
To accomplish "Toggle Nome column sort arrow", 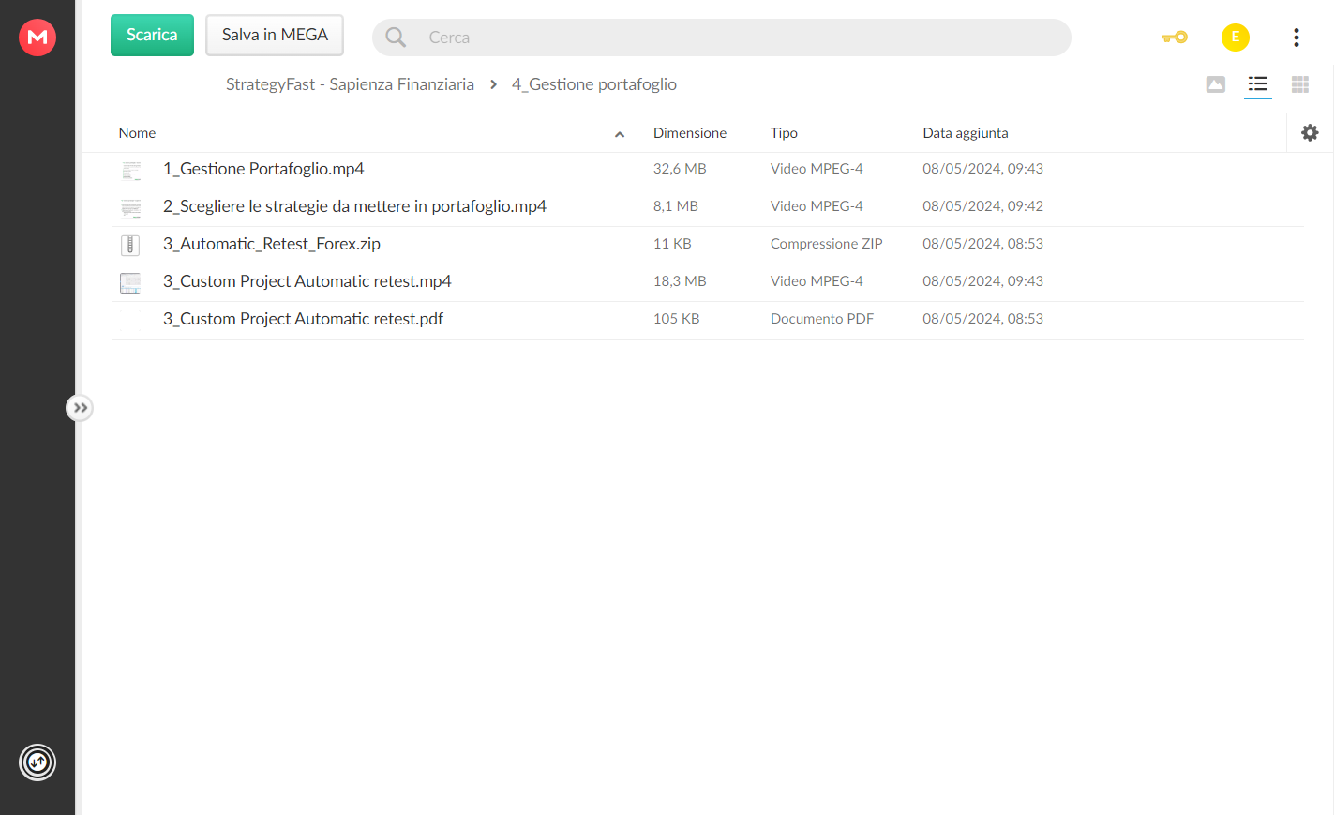I will [x=620, y=134].
